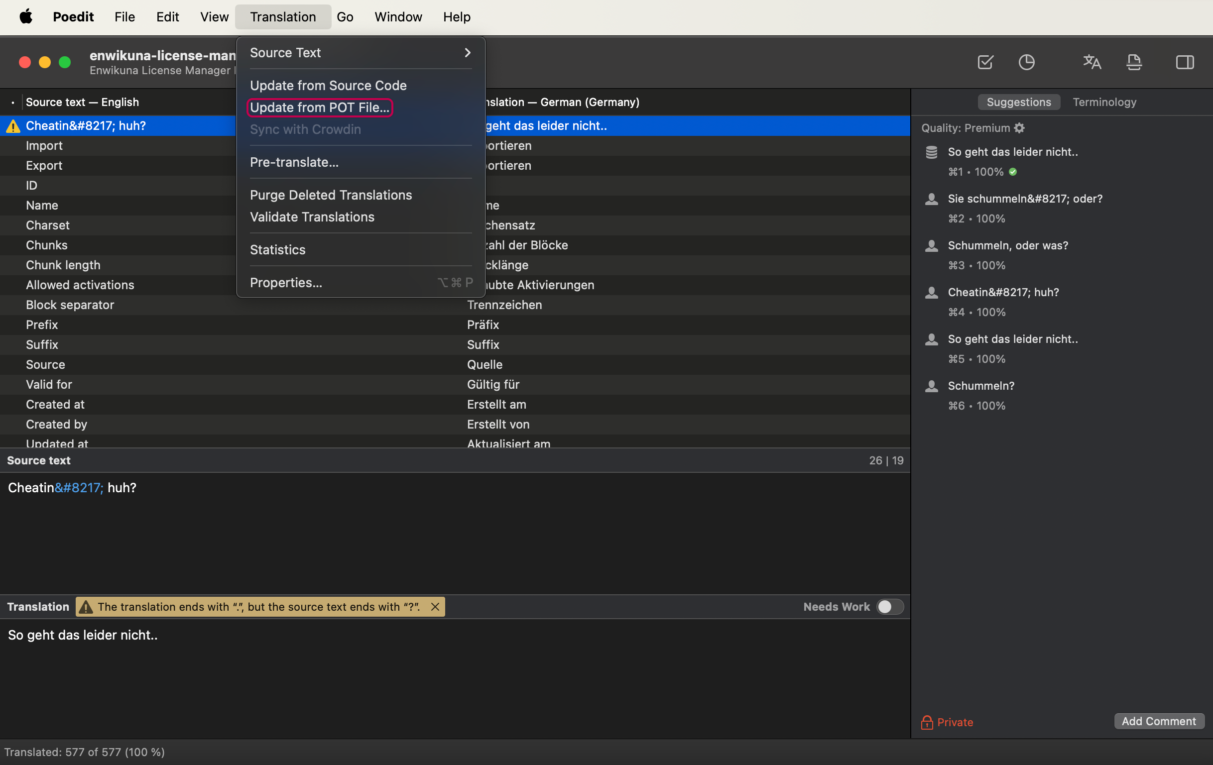Click the warning icon in the translation alert

86,607
